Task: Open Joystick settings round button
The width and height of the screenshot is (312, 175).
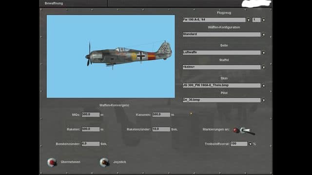Action: pos(104,162)
